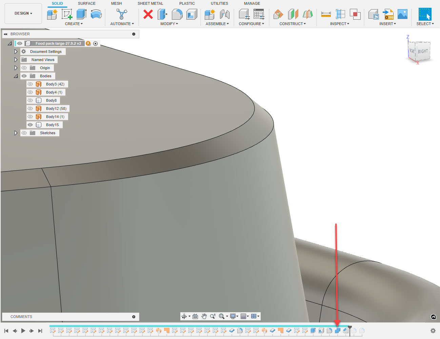Open the SHEET METAL tab

point(150,3)
